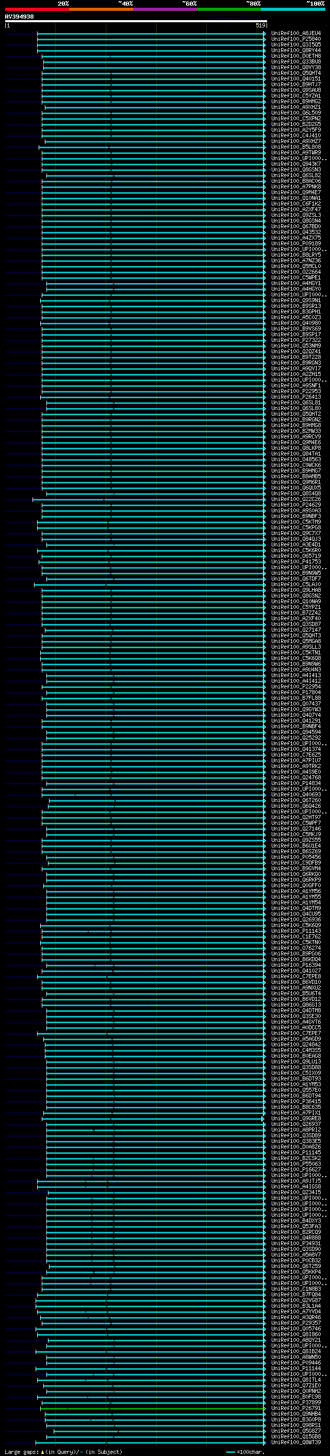330x1456 pixels.
Task: Click the purple ~60% identity legend segment
Action: pyautogui.click(x=166, y=9)
